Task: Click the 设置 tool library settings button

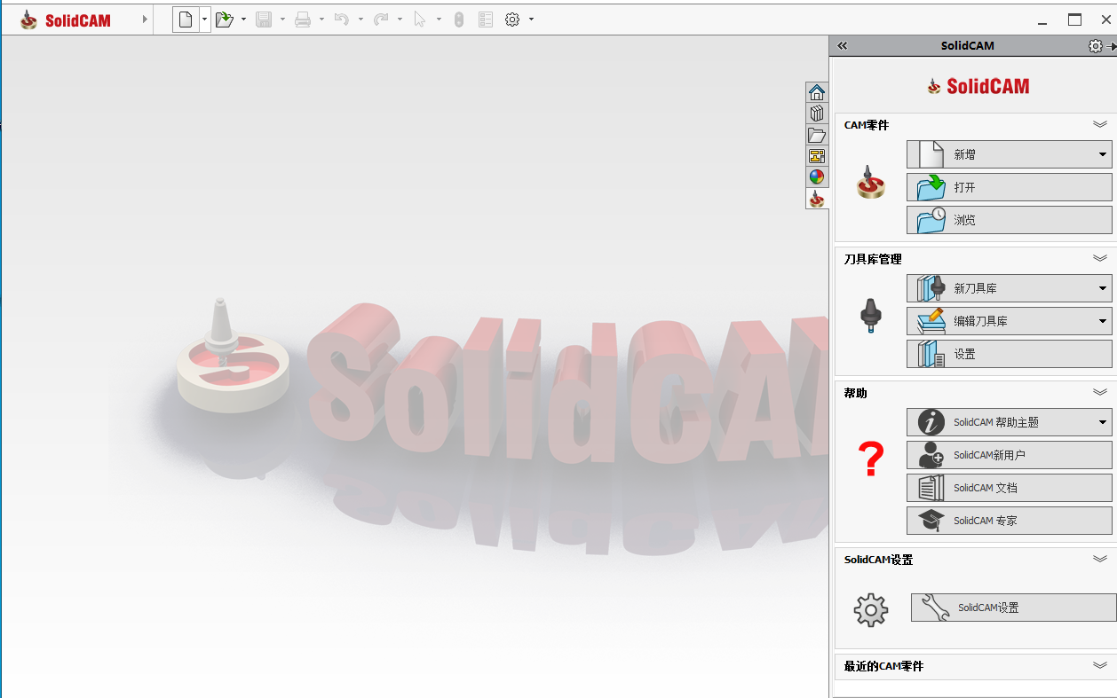Action: click(1009, 354)
